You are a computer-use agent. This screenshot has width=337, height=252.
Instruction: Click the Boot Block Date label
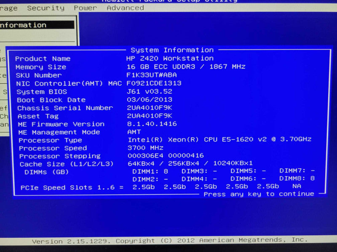point(51,100)
